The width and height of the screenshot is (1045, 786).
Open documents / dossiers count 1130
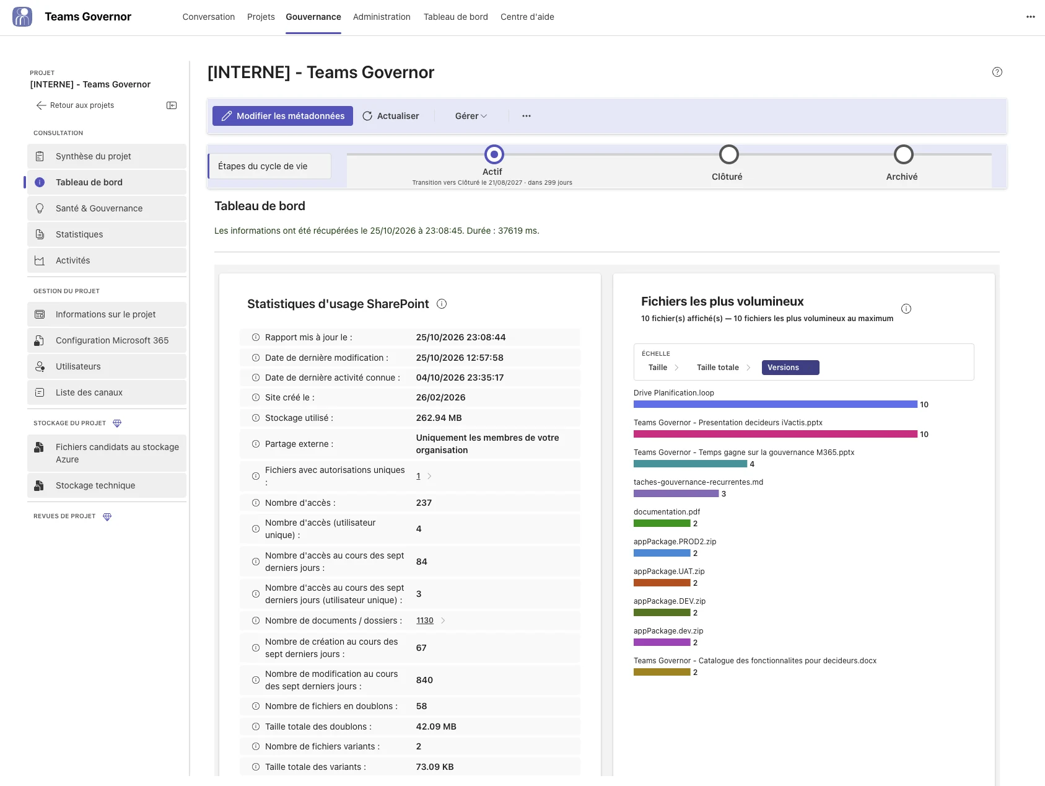pos(425,620)
